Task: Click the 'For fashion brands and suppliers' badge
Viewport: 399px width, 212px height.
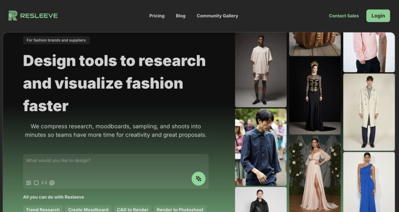Action: (x=56, y=40)
